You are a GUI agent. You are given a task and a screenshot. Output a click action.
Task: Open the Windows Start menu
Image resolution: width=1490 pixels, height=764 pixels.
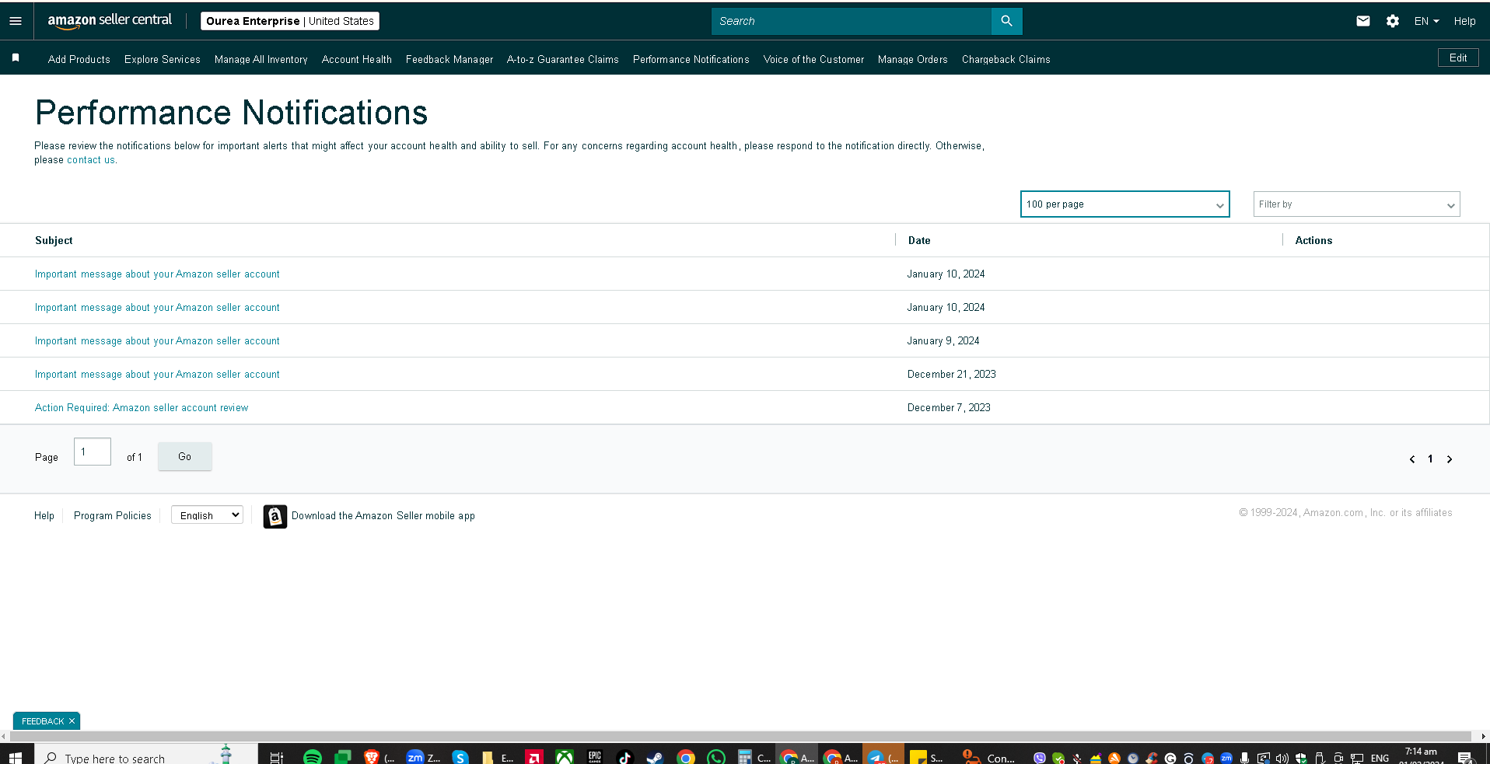(x=16, y=757)
